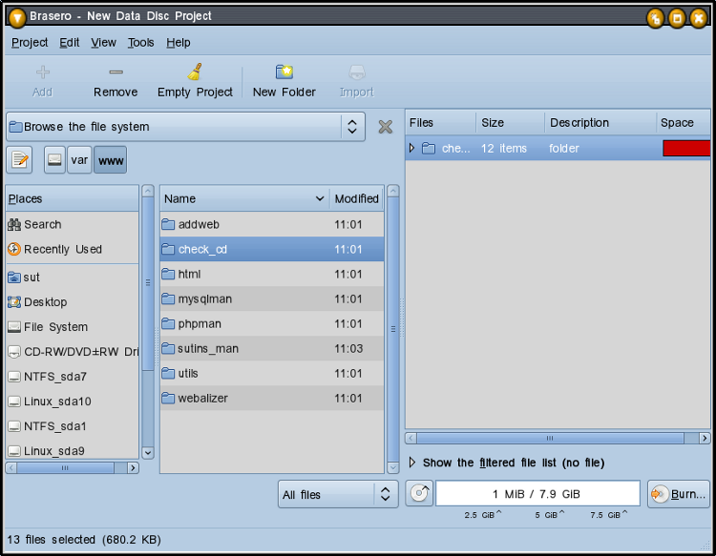The width and height of the screenshot is (716, 556).
Task: Click project pane horizontal scrollbar right arrow
Action: 705,438
